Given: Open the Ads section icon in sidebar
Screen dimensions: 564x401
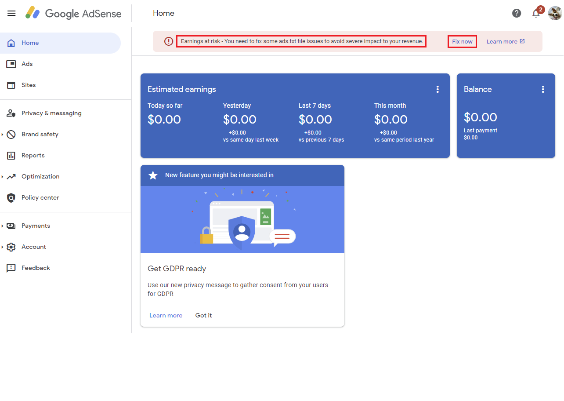Looking at the screenshot, I should [x=11, y=64].
